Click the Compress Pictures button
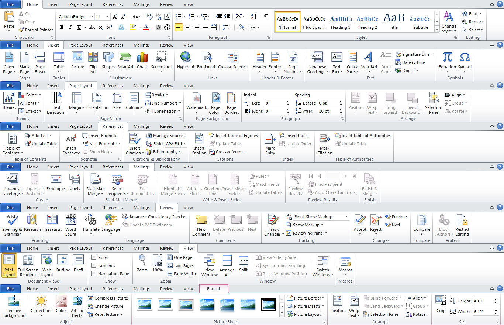Screen dimensions: 504x325 [108, 298]
